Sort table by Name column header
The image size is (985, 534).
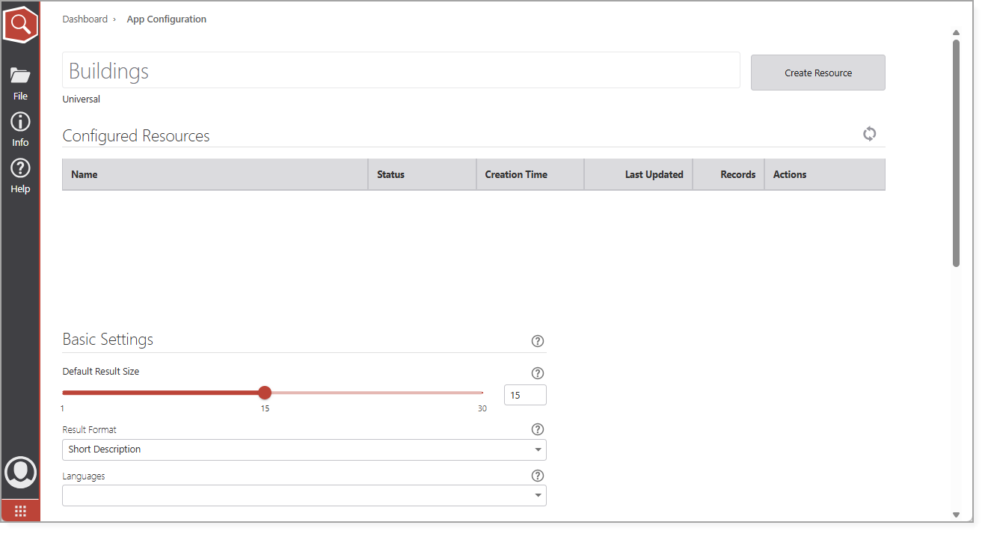pos(215,174)
